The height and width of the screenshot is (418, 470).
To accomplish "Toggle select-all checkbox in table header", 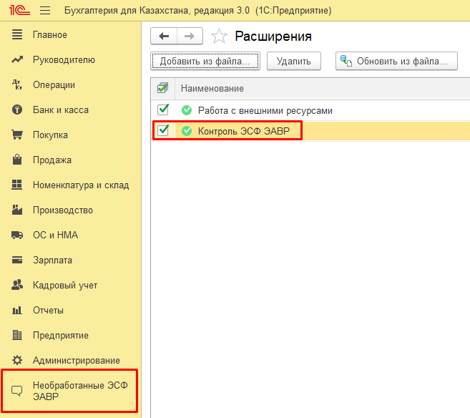I will [x=163, y=88].
